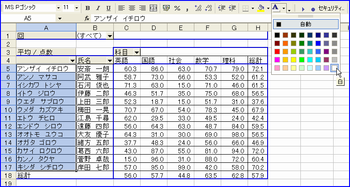Pick the white color swatch
The image size is (350, 187).
click(334, 68)
